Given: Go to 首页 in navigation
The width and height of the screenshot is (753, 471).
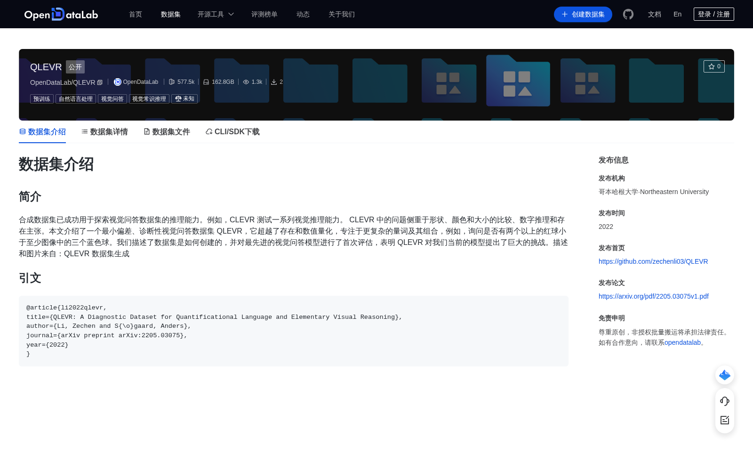Looking at the screenshot, I should [x=136, y=14].
